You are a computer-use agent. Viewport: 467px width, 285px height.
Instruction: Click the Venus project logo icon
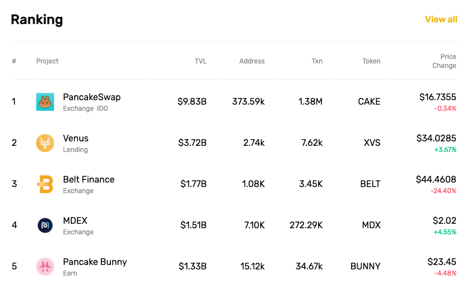(x=45, y=143)
